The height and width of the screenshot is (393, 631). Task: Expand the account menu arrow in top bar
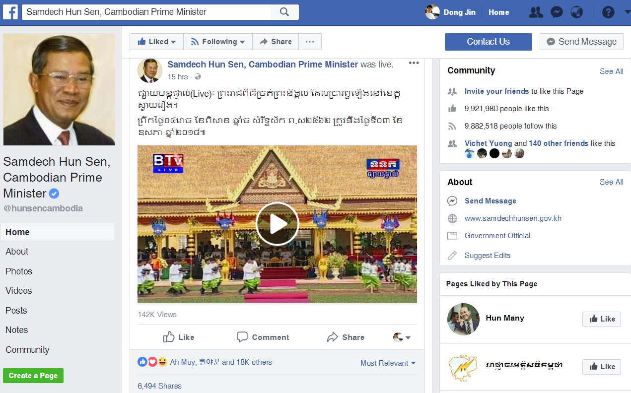click(x=627, y=11)
